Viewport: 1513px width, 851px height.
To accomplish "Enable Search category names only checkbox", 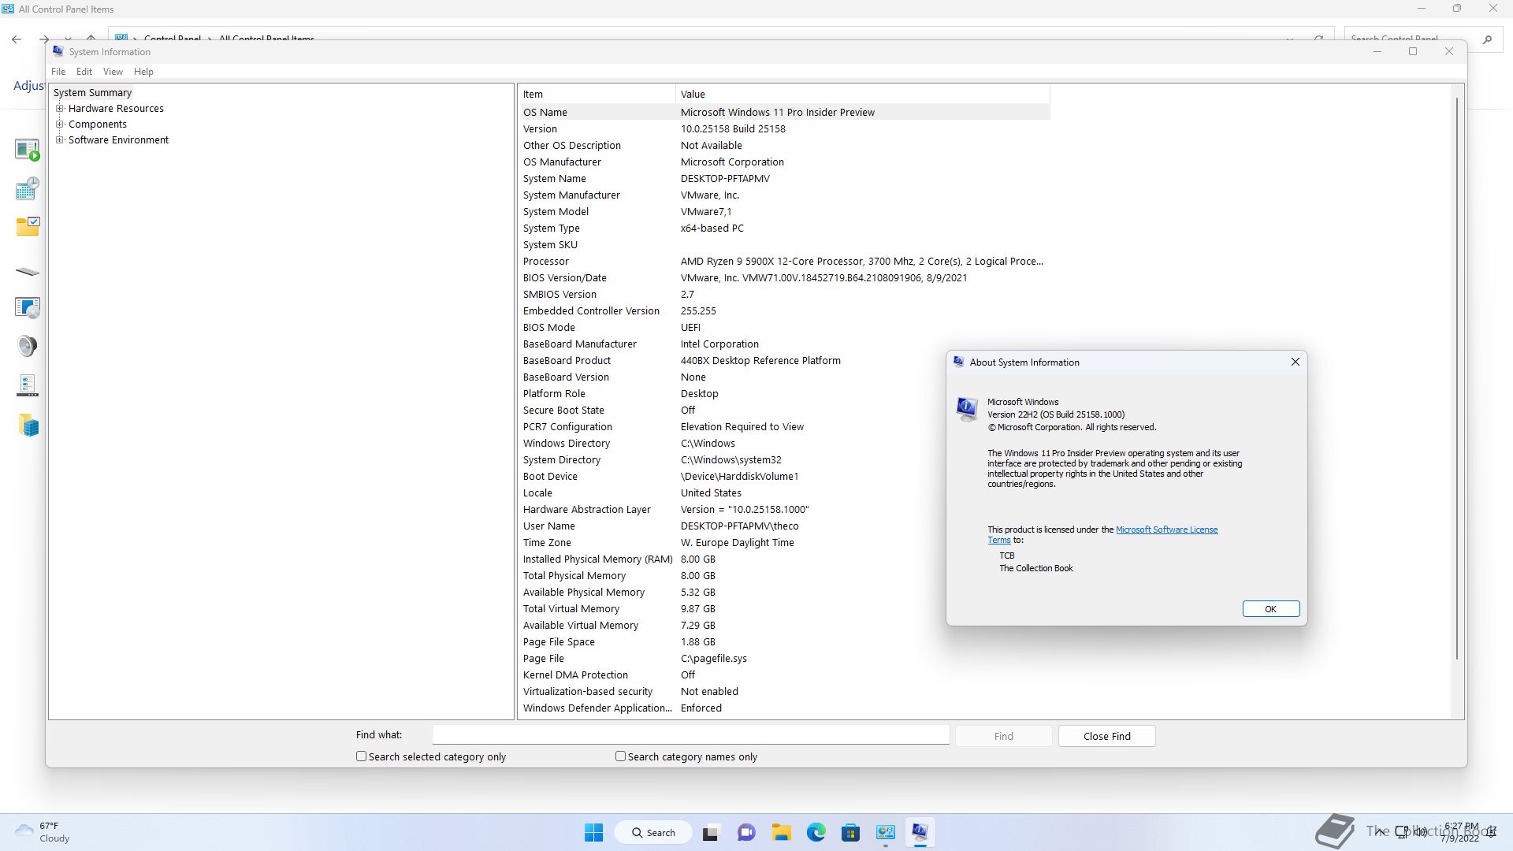I will 620,756.
